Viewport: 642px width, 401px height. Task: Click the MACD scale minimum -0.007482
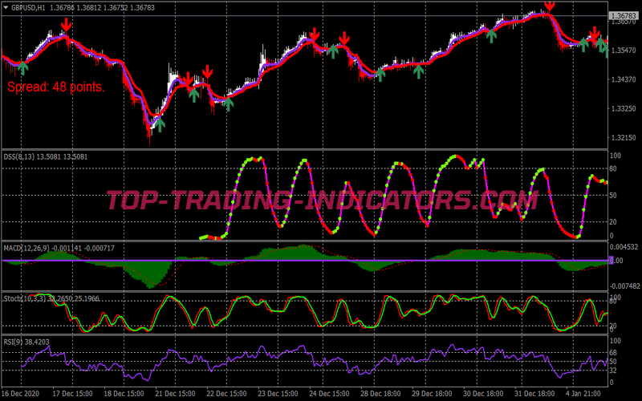[x=625, y=286]
